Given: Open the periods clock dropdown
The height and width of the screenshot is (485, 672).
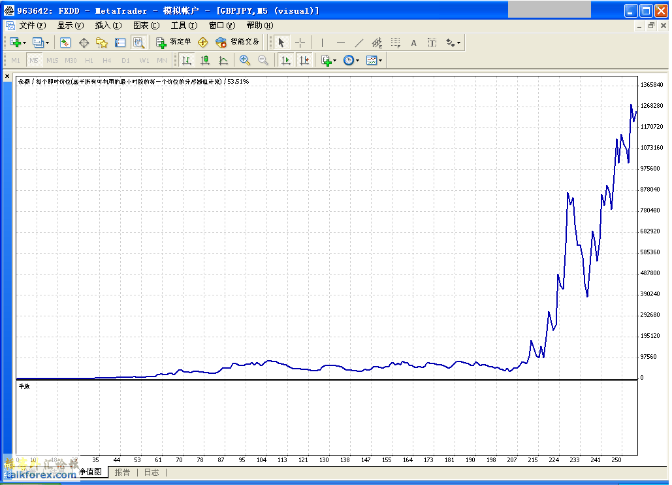Looking at the screenshot, I should click(x=351, y=61).
